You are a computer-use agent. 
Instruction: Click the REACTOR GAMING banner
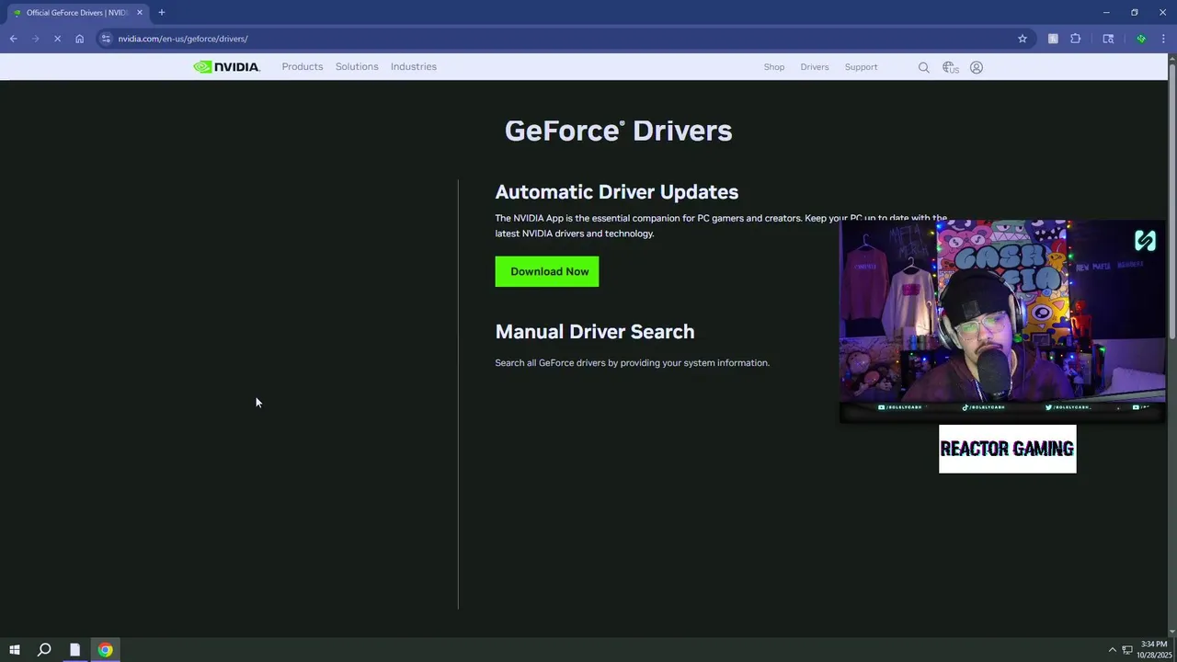click(x=1007, y=449)
